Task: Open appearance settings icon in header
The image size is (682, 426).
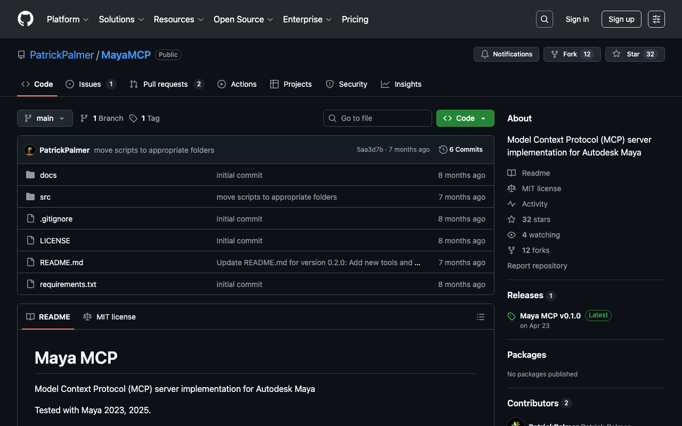Action: coord(656,19)
